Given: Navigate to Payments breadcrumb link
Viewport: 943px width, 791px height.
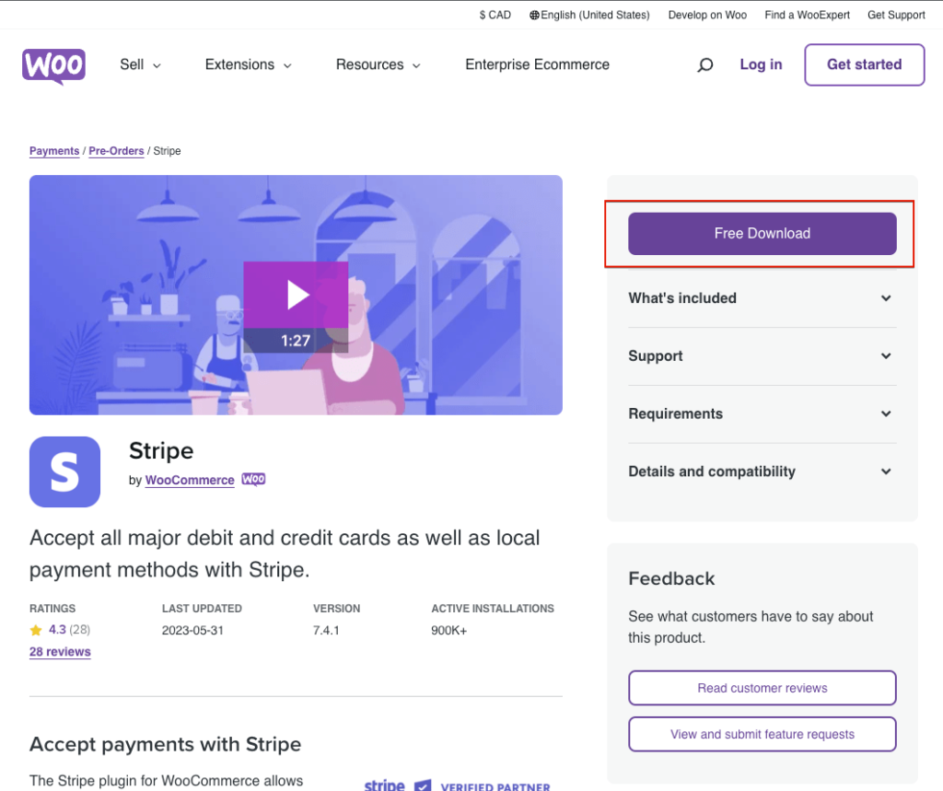Looking at the screenshot, I should tap(54, 151).
